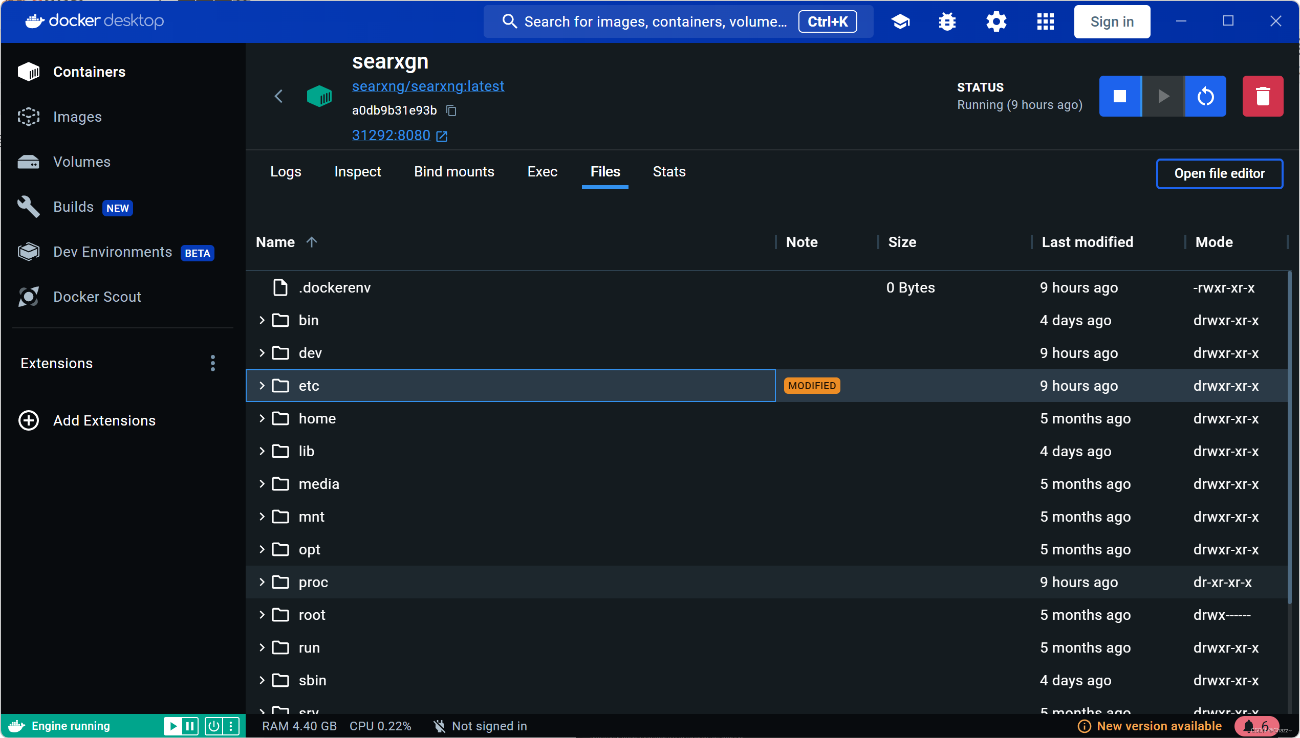Expand the run folder

point(262,647)
